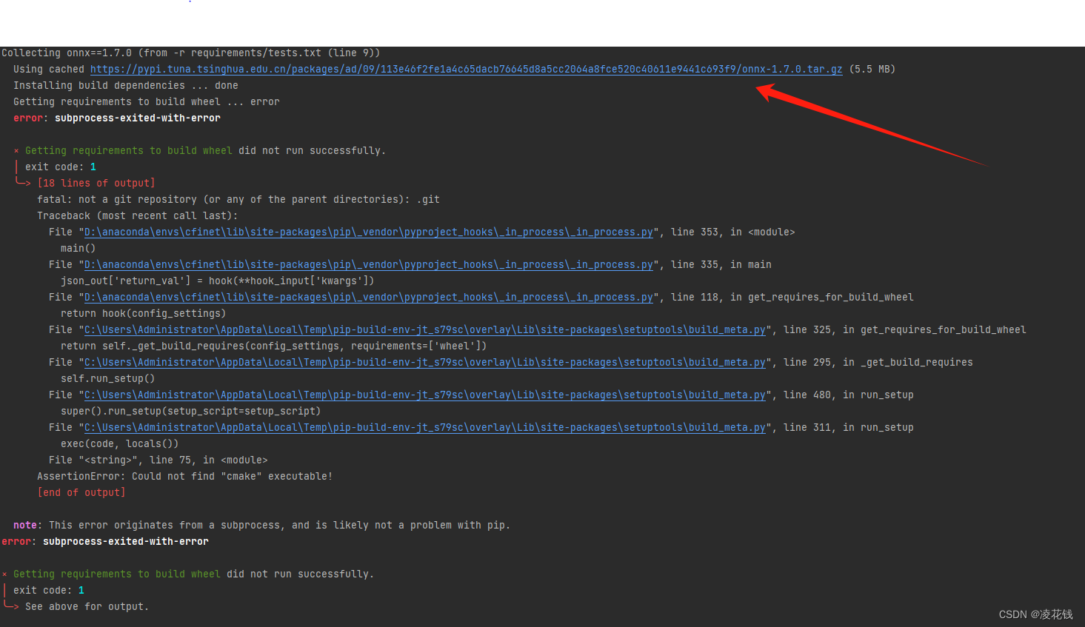Viewport: 1085px width, 627px height.
Task: Open _in_process.py link at line 335
Action: 369,264
